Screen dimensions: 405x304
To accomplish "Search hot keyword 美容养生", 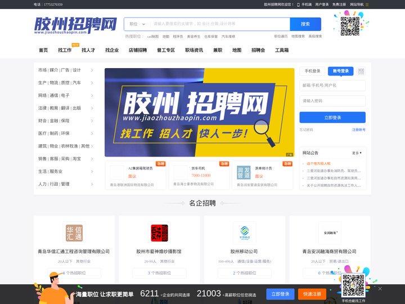I will pyautogui.click(x=193, y=37).
